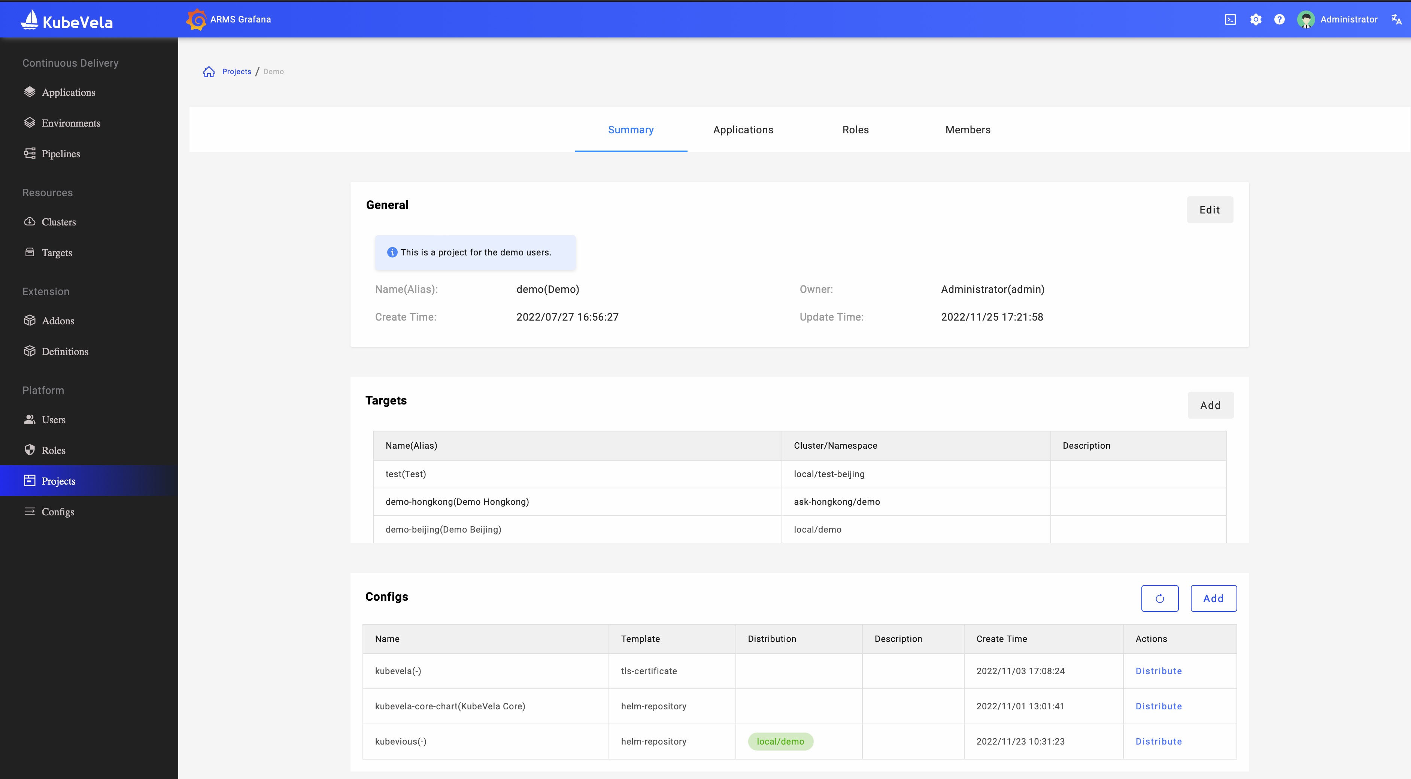Distribute the kubevious config
Image resolution: width=1411 pixels, height=779 pixels.
1158,742
